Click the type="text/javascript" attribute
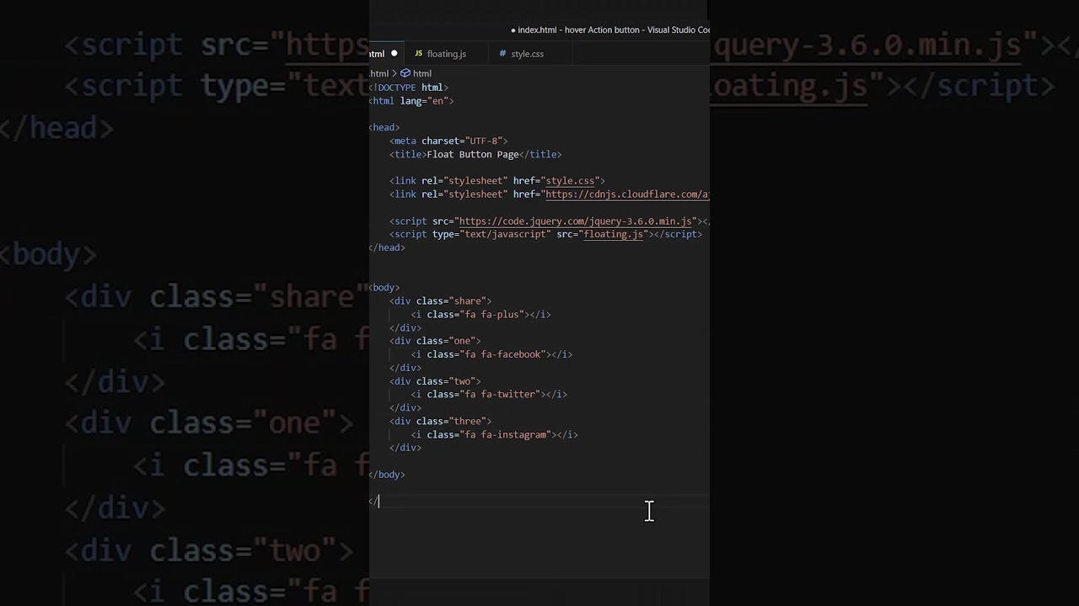The image size is (1079, 606). coord(491,234)
